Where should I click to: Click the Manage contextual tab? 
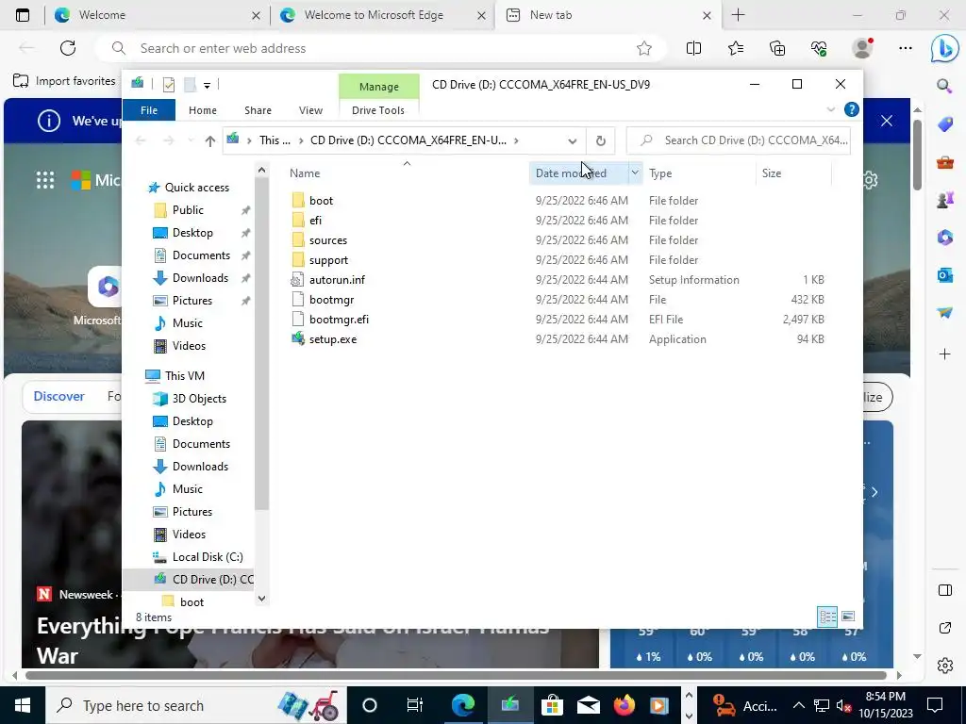379,87
